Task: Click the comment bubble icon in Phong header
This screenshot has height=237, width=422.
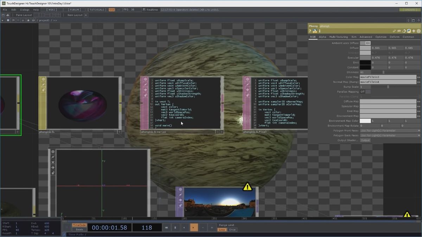Action: (x=399, y=31)
